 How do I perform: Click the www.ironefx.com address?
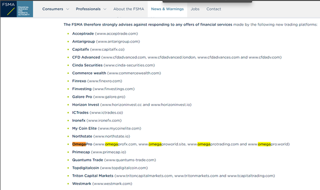(x=104, y=120)
